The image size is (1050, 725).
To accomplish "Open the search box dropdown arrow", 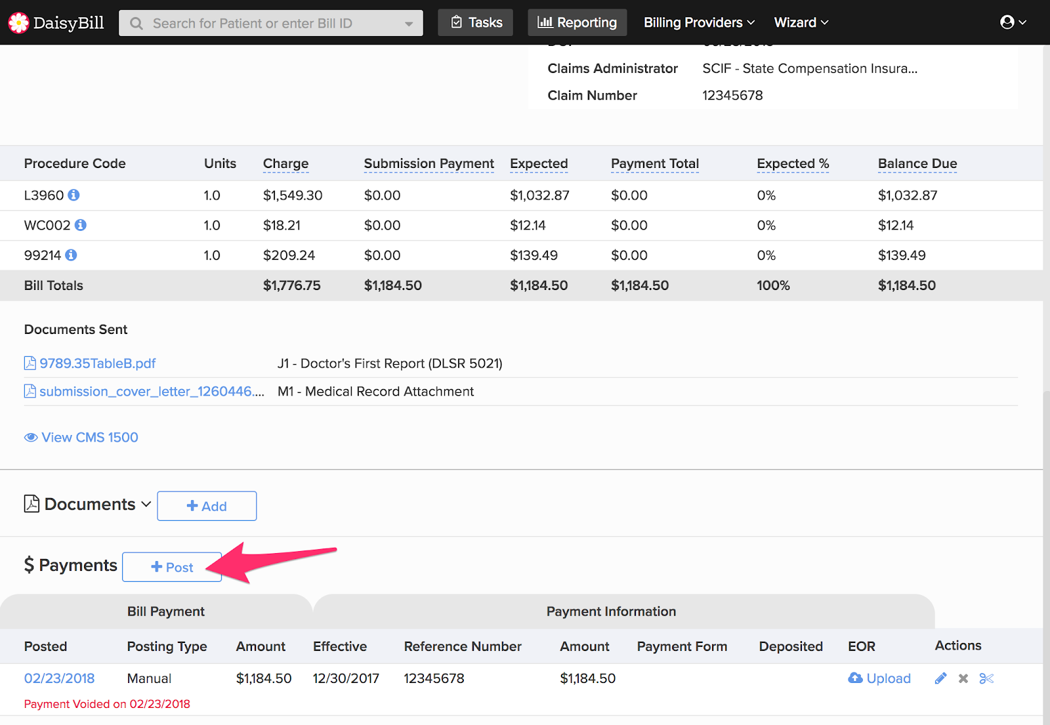I will 409,24.
